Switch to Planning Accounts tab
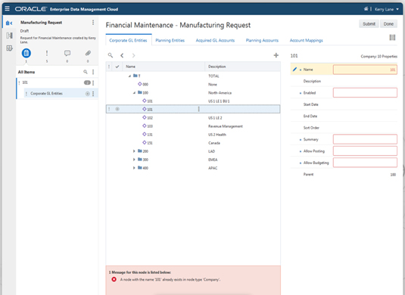 point(262,40)
